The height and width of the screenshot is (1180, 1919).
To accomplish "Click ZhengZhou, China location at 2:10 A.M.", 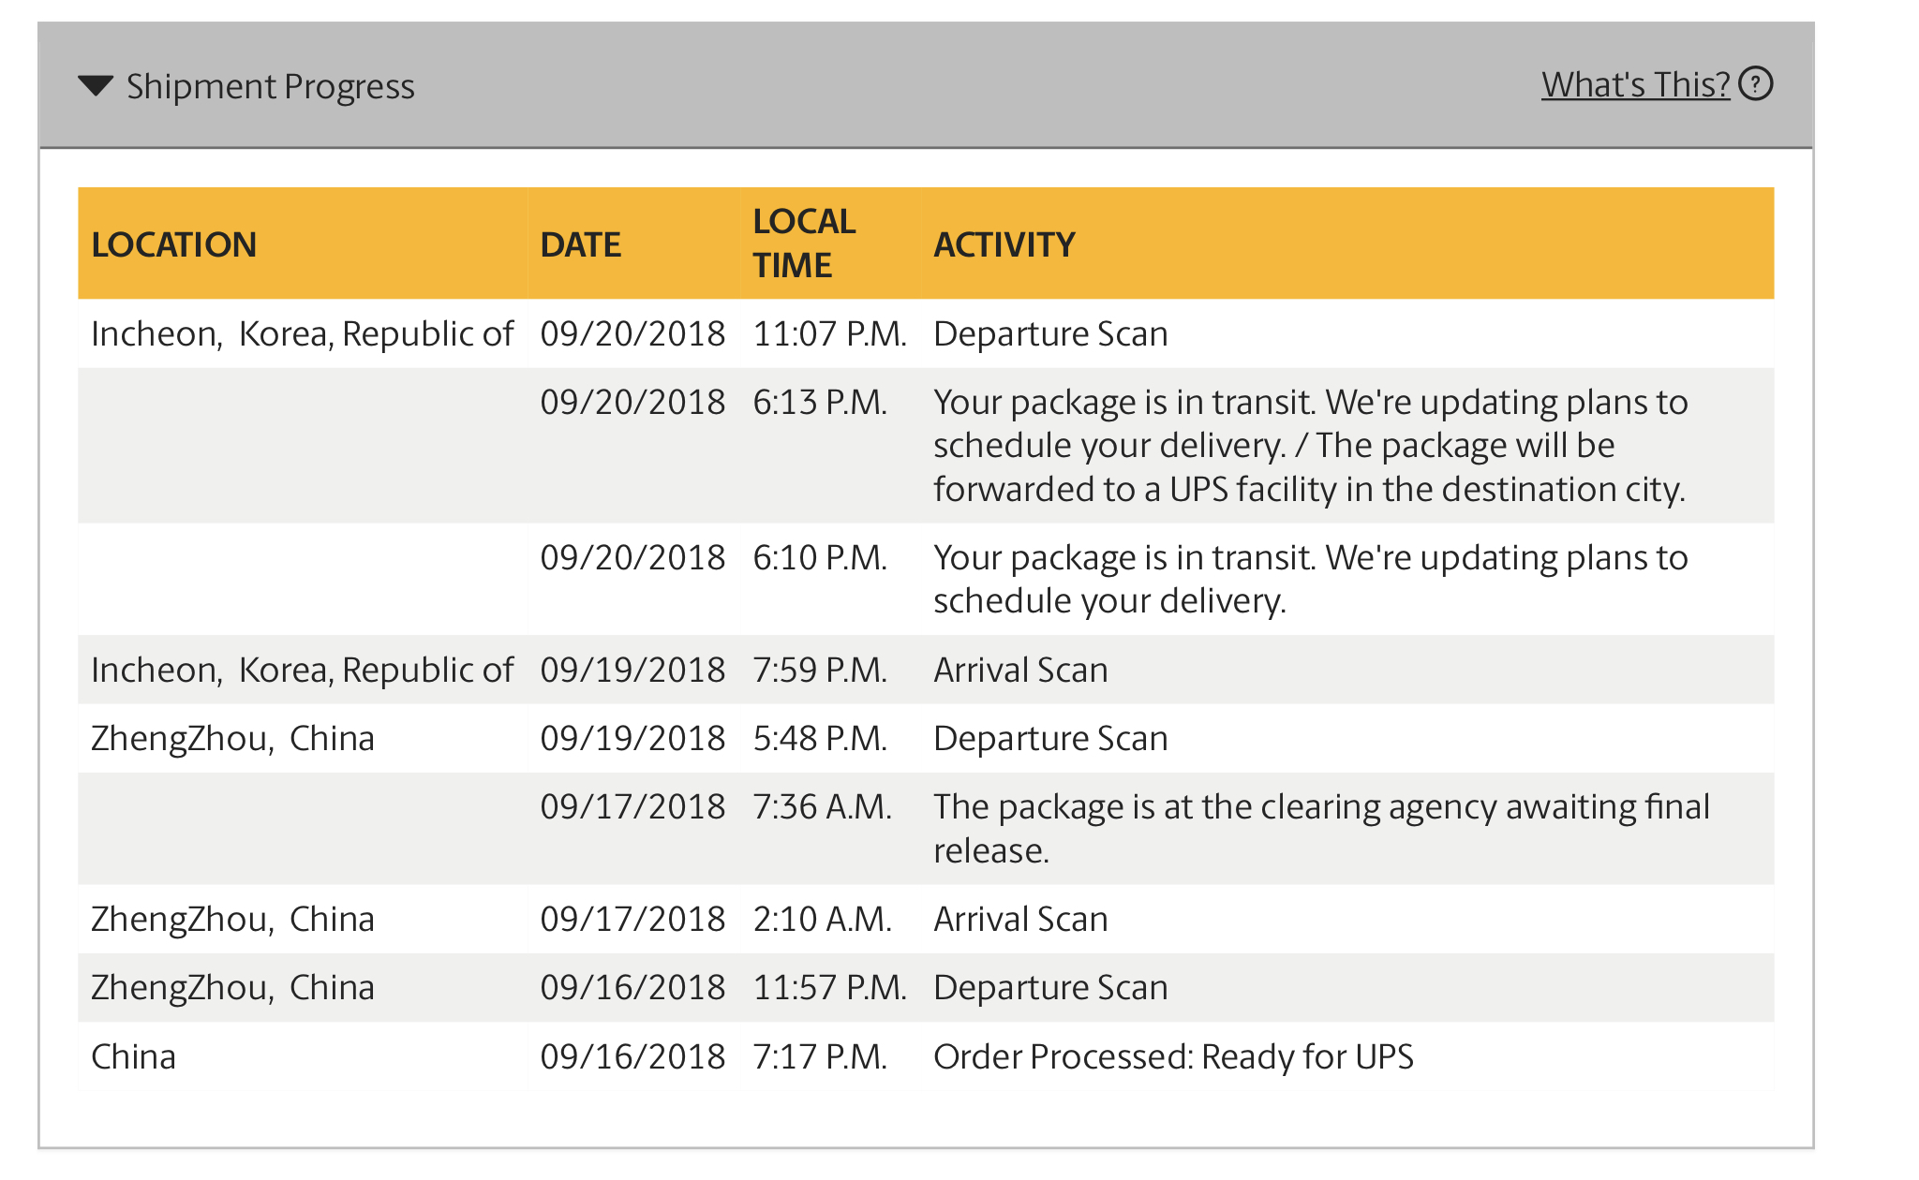I will click(232, 919).
